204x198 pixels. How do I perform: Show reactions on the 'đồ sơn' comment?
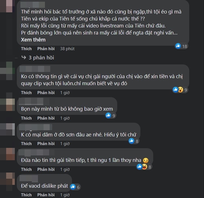pos(134,141)
